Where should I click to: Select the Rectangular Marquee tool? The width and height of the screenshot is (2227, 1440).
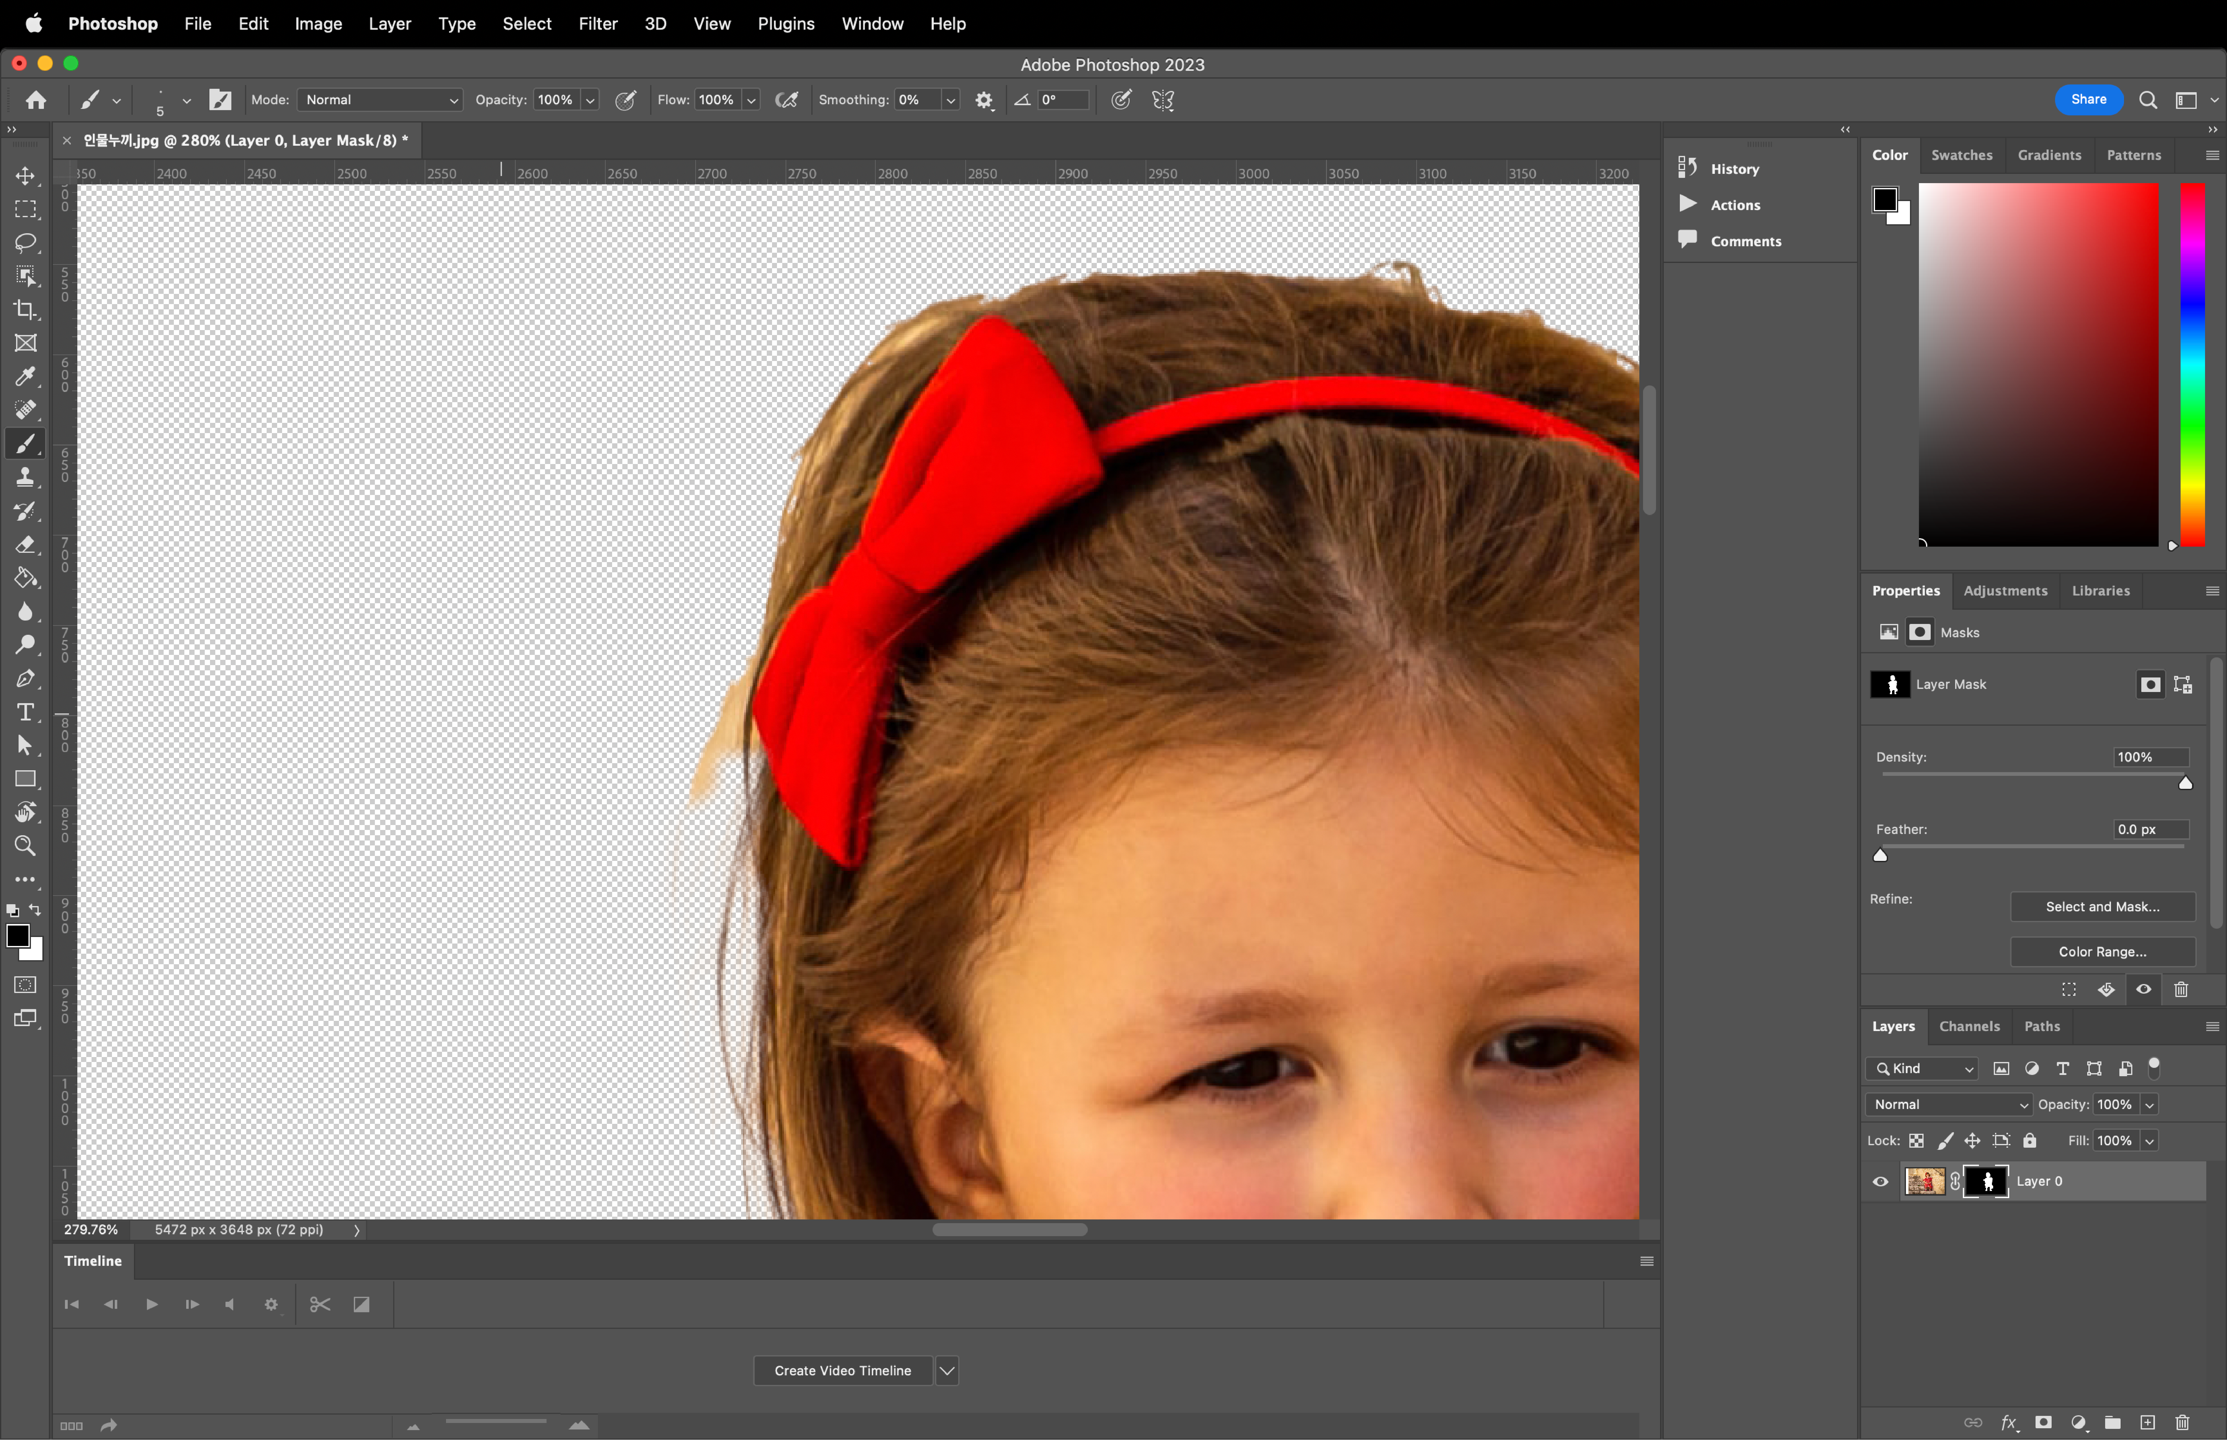click(x=25, y=209)
